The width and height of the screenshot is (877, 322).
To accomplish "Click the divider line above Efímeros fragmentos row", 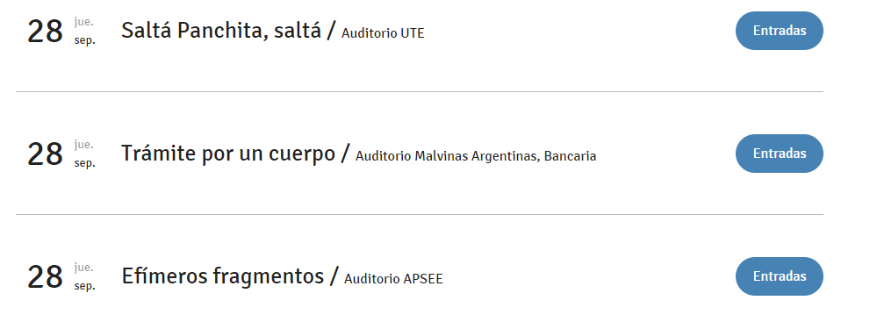I will pos(420,214).
